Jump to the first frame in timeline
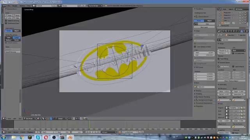Screen dimensions: 250x140 (x=86, y=132)
